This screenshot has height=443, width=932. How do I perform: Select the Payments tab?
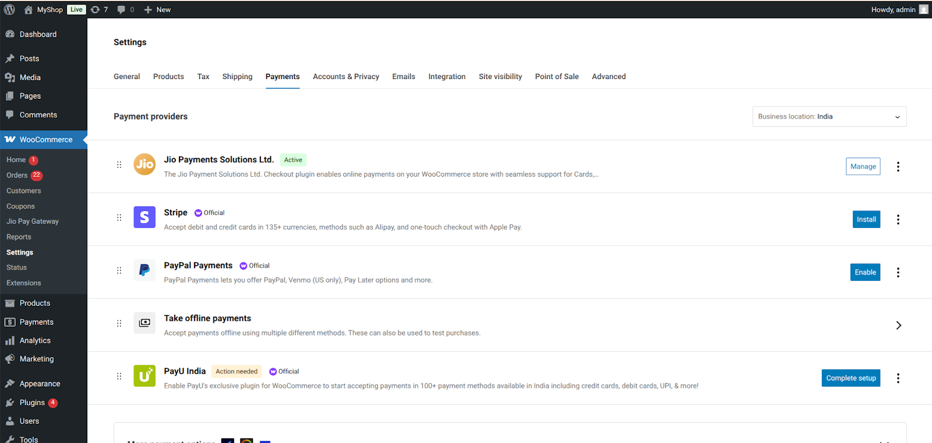pyautogui.click(x=283, y=77)
